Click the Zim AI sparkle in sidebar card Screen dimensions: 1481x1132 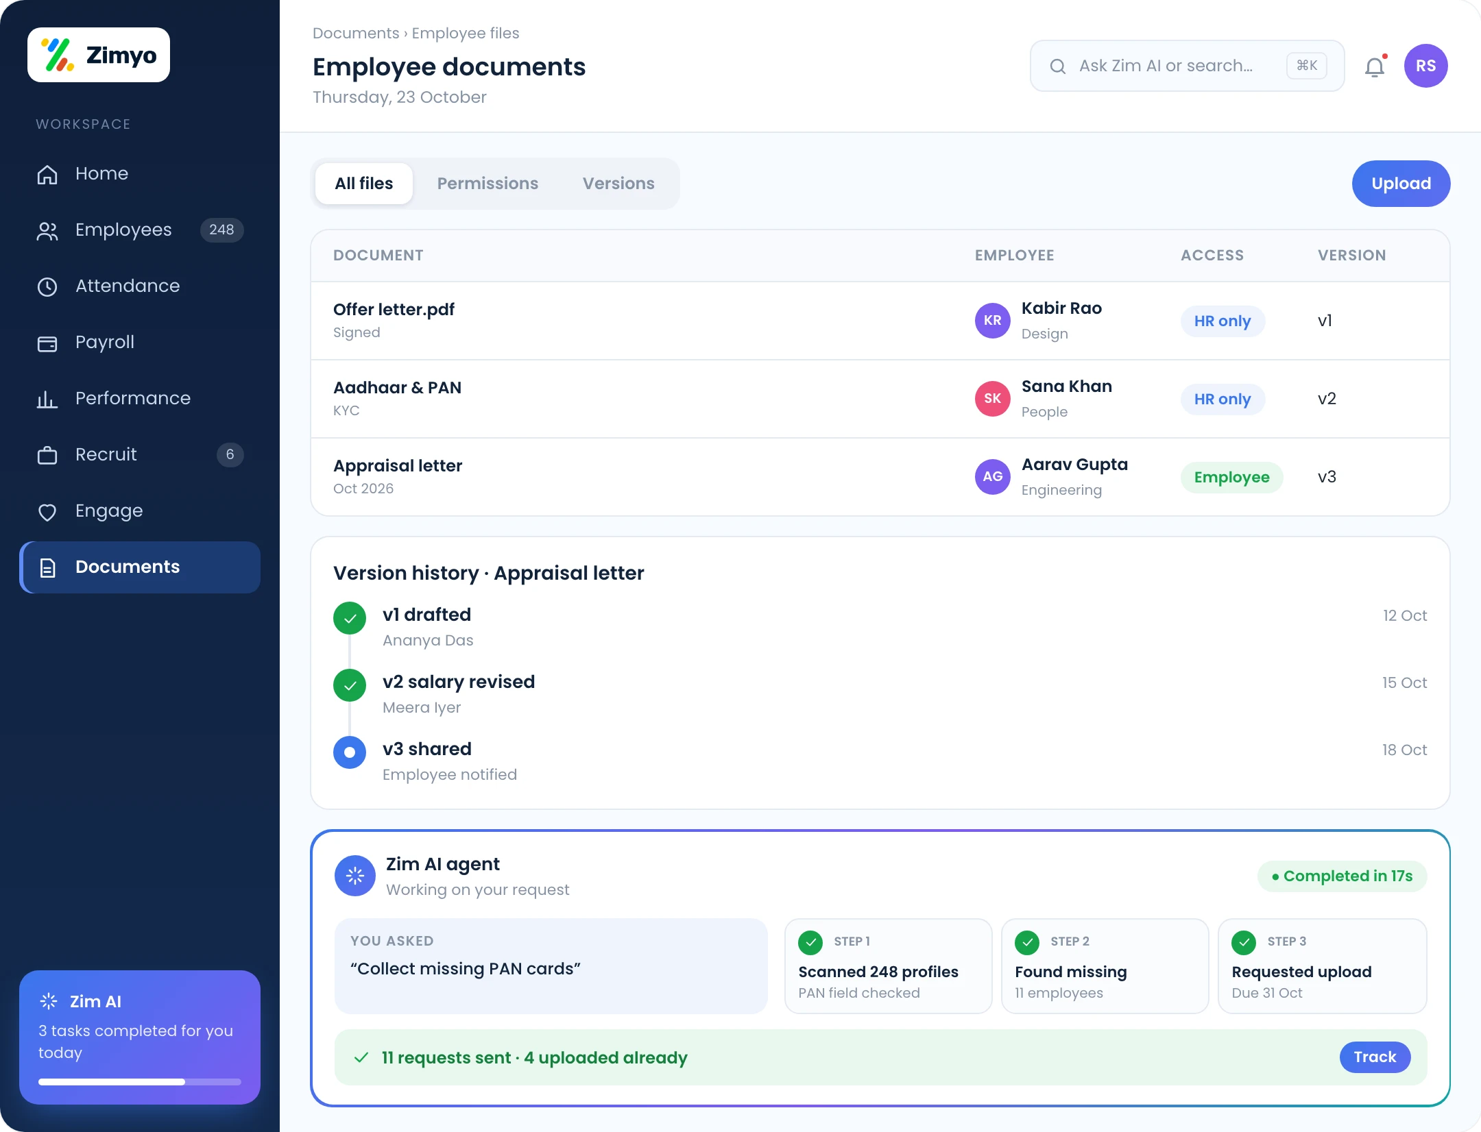pos(49,1001)
